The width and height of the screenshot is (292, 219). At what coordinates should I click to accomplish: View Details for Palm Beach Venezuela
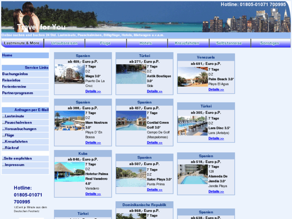click(x=216, y=90)
